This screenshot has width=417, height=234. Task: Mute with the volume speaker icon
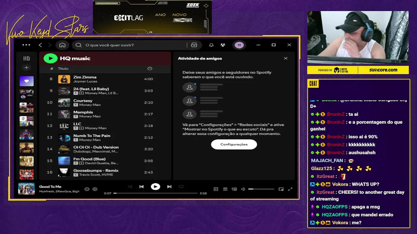(x=243, y=189)
